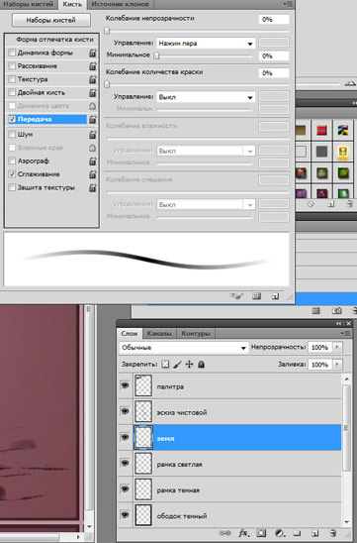Create a new layer
The height and width of the screenshot is (543, 357).
point(314,533)
